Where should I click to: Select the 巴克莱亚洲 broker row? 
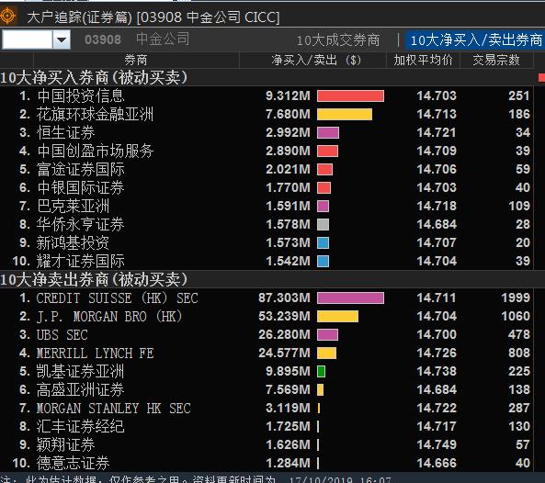coord(267,206)
